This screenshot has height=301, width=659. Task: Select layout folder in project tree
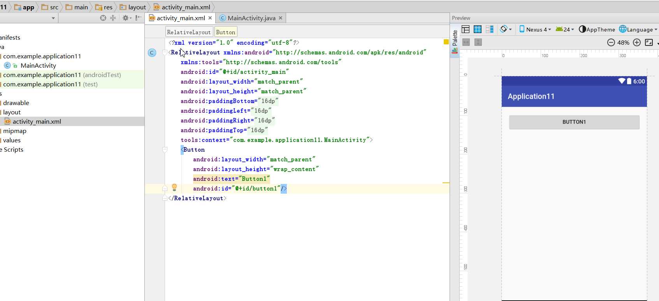12,112
